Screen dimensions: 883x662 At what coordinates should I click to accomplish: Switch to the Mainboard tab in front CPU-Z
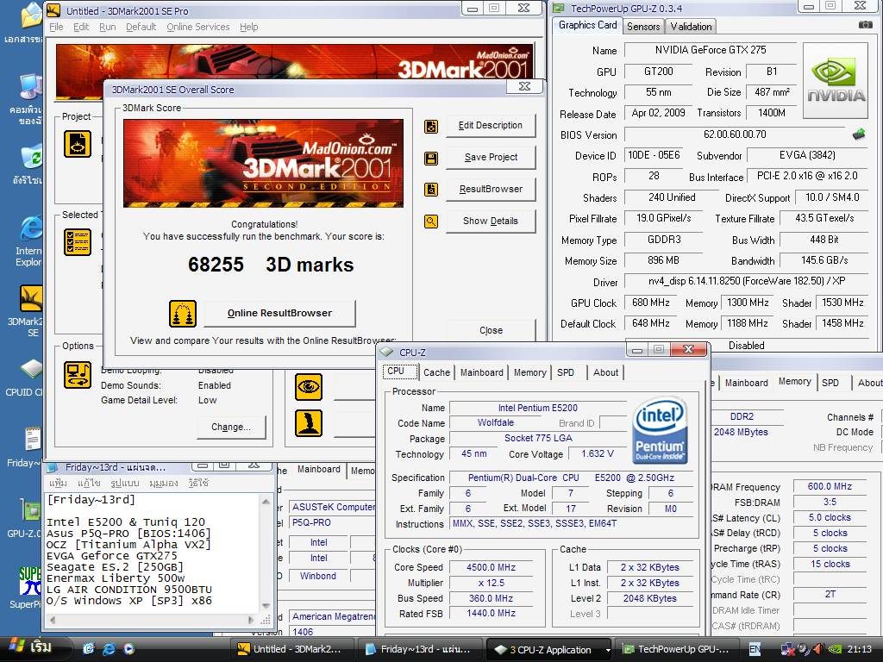tap(481, 372)
